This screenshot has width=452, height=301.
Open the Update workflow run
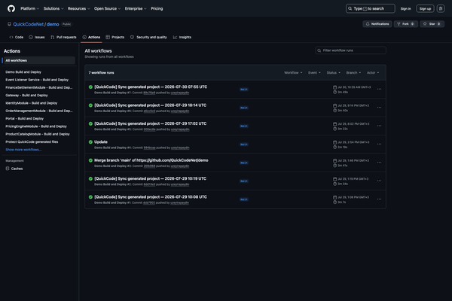[x=101, y=142]
